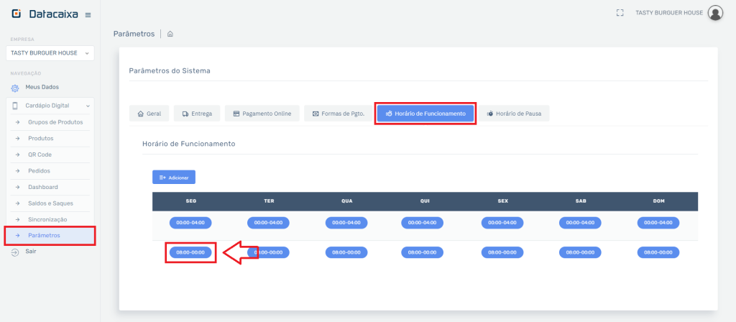Screen dimensions: 736x322
Task: Collapse the Cardápio Digital menu chevron
Action: (88, 106)
